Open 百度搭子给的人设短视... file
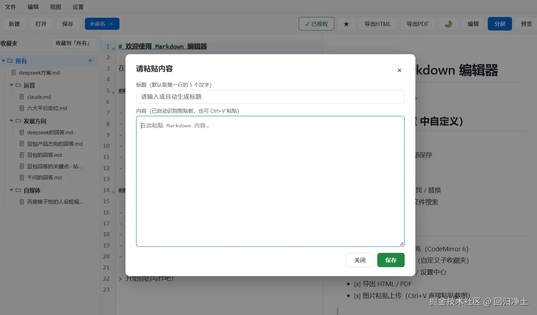Viewport: 537px width, 315px height. point(55,202)
